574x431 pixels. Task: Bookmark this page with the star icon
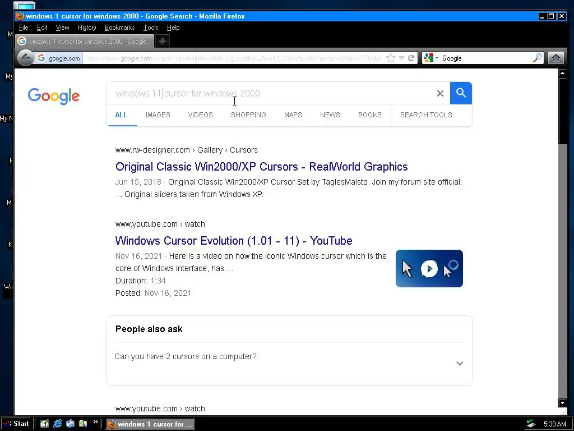pyautogui.click(x=391, y=58)
